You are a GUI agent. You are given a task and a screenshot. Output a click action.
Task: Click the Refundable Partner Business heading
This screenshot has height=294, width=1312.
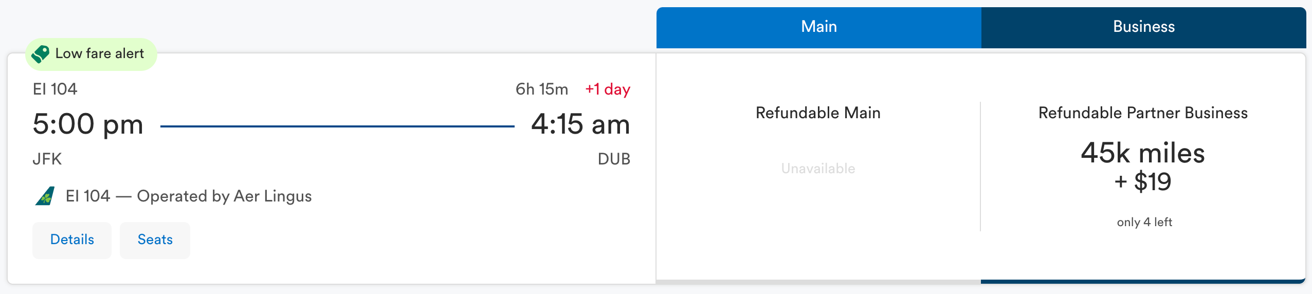tap(1142, 113)
